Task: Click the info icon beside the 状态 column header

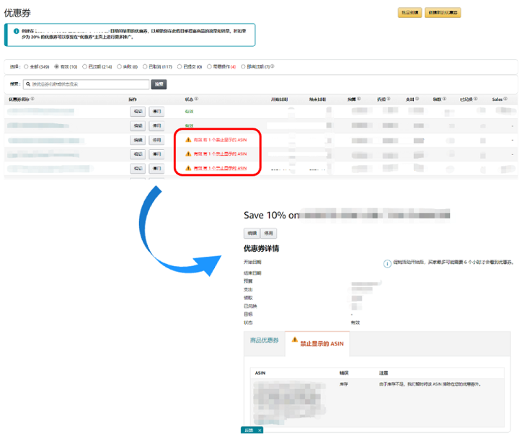Action: click(x=197, y=100)
